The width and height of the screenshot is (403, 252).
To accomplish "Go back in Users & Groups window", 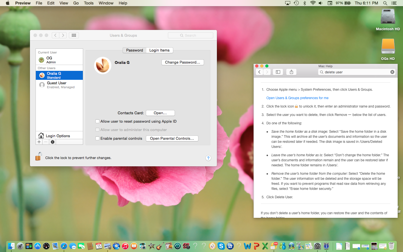I will pos(55,35).
